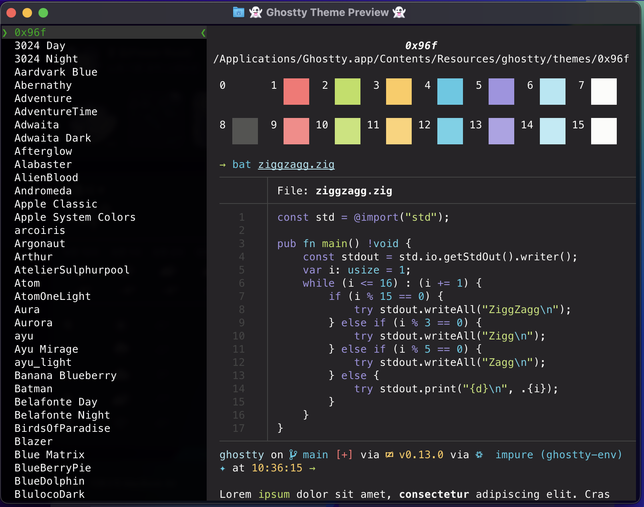Choose the Aardvark Blue theme
This screenshot has width=644, height=507.
coord(56,72)
